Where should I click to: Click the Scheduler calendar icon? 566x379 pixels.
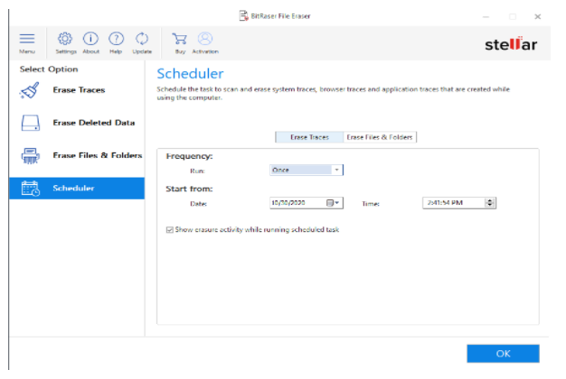click(31, 189)
